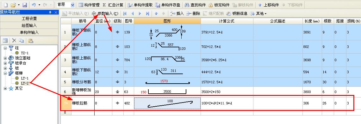Image resolution: width=361 pixels, height=124 pixels.
Task: Open component manager icon in tree toolbar
Action: tap(5, 41)
